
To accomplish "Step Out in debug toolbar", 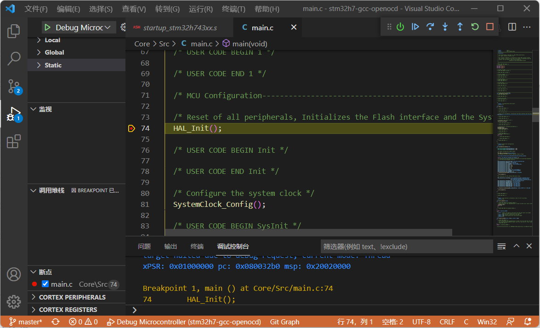I will pyautogui.click(x=460, y=27).
